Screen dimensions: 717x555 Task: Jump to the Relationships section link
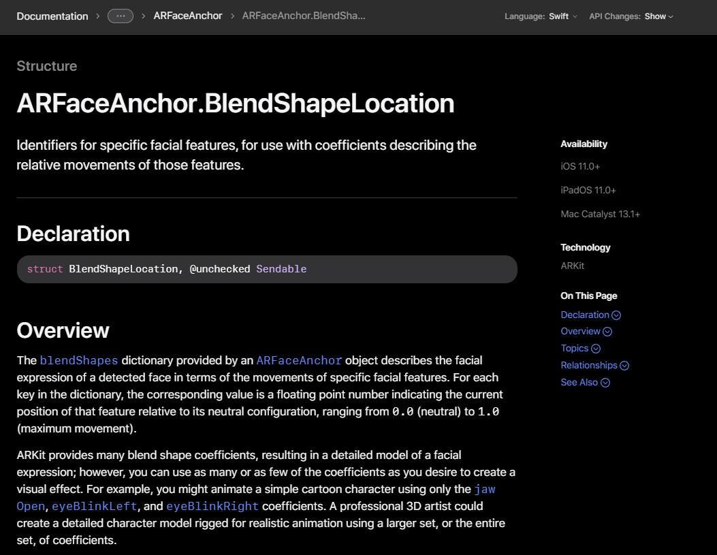click(588, 365)
